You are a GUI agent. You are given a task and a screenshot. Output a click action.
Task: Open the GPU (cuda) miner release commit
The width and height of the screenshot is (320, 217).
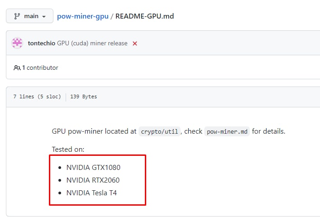tap(92, 43)
